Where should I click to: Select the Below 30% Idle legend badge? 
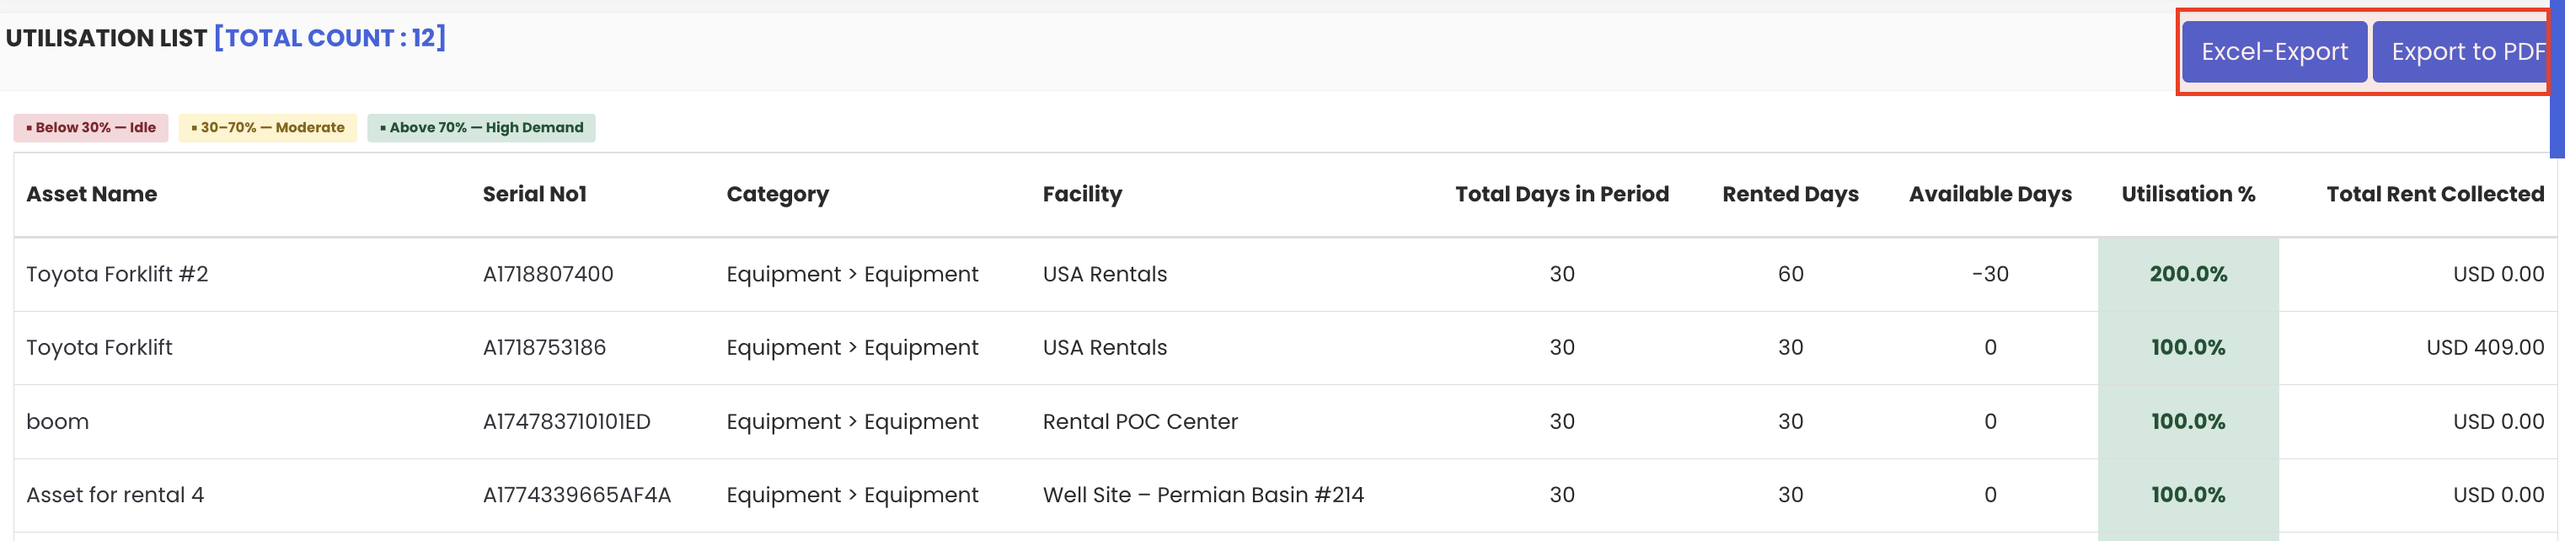[91, 127]
